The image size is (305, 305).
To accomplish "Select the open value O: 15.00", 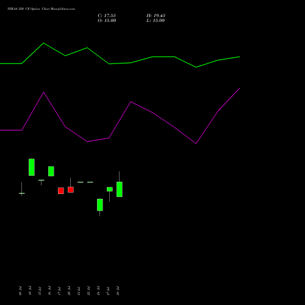I will click(x=107, y=21).
